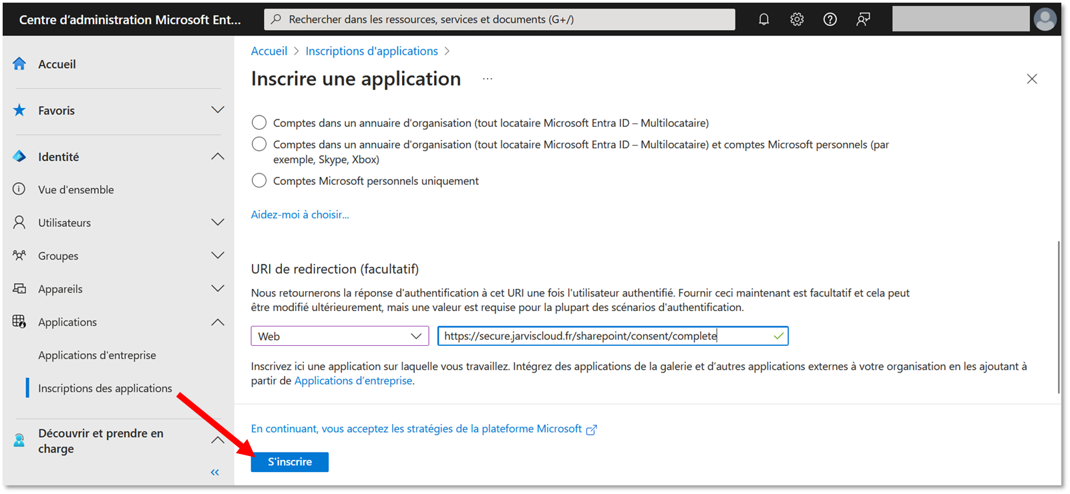Open the settings gear icon
This screenshot has width=1070, height=494.
[797, 19]
